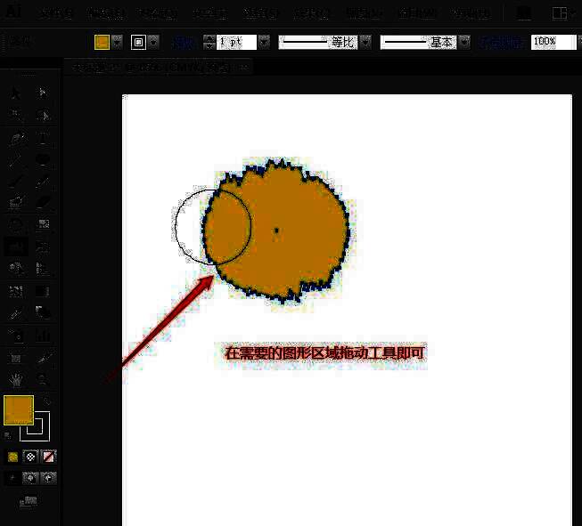Enable Draw Behind mode

pyautogui.click(x=31, y=478)
